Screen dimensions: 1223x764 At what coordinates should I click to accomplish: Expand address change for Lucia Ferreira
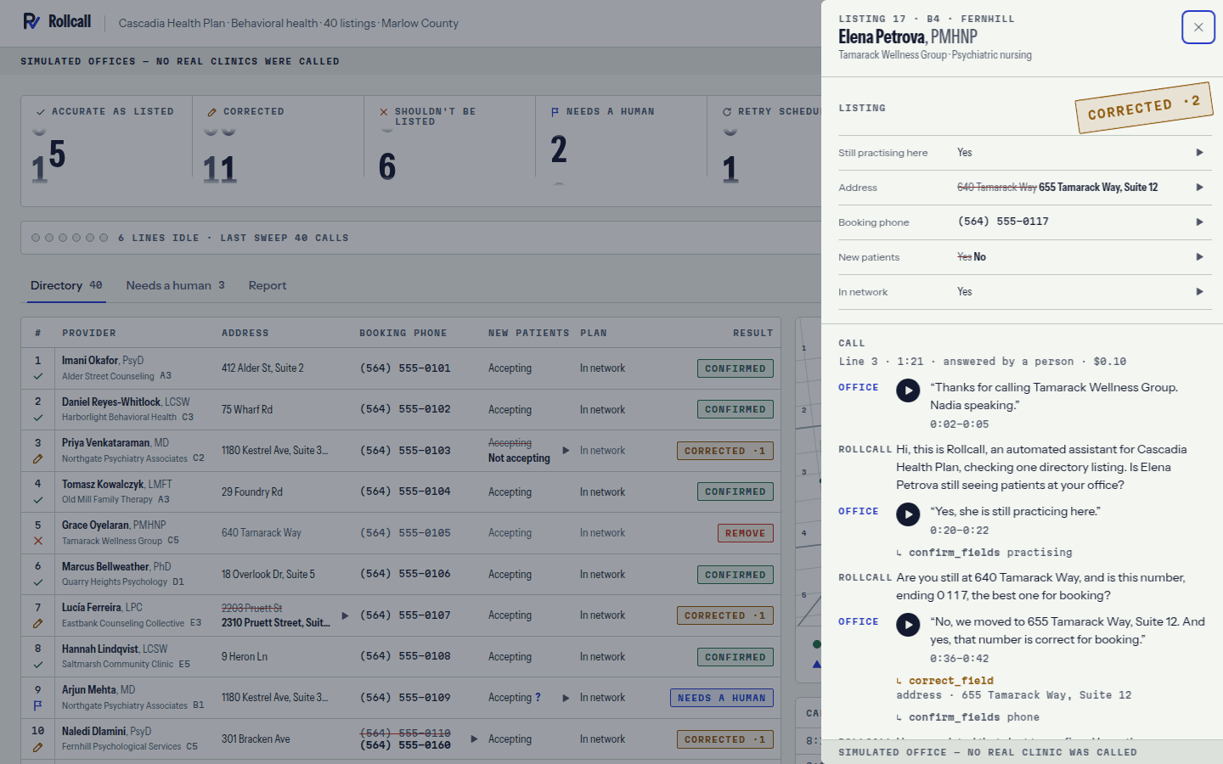(345, 615)
